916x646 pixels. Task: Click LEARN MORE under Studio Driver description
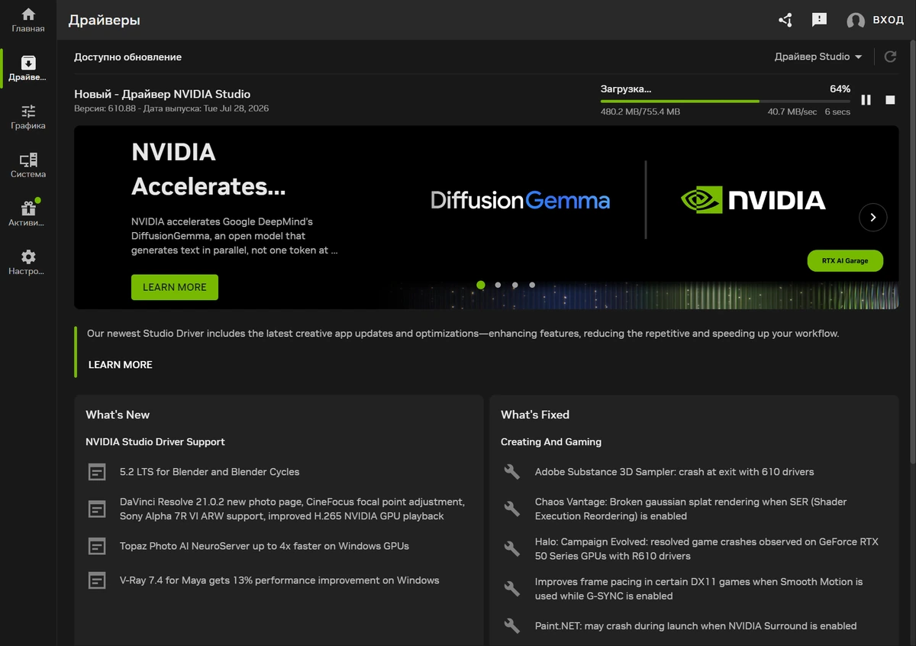(121, 365)
